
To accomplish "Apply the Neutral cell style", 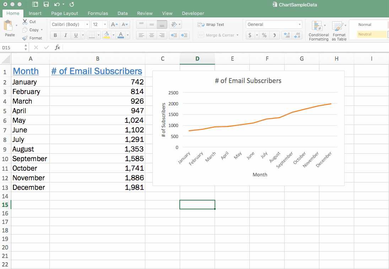I will (x=372, y=34).
